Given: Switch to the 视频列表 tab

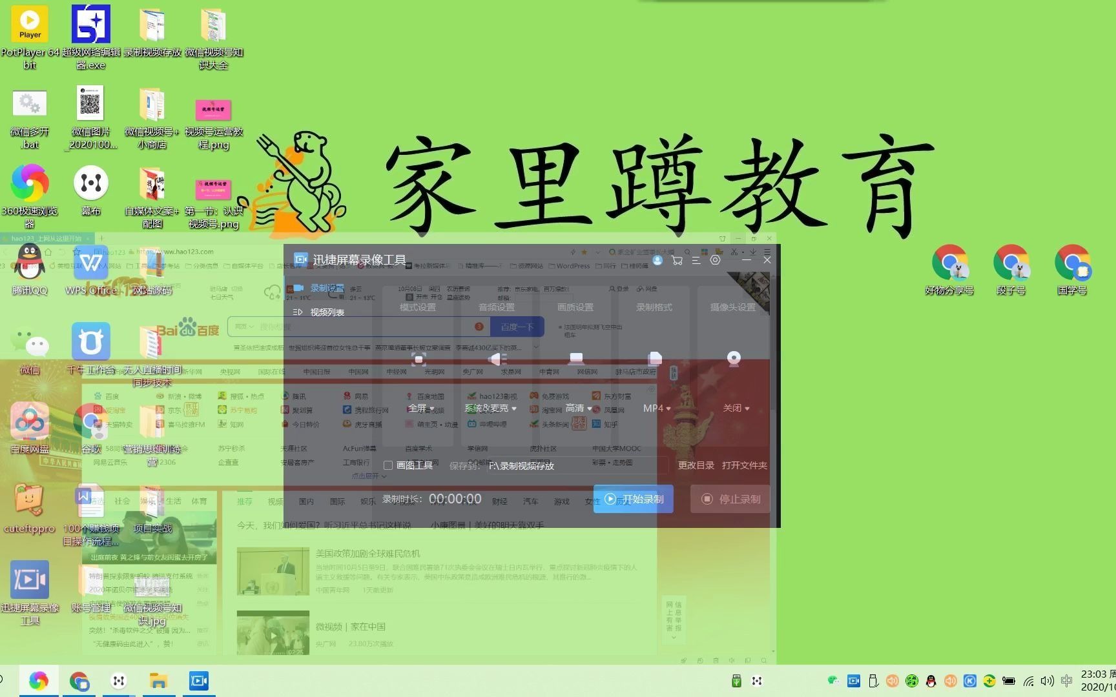Looking at the screenshot, I should [x=319, y=312].
